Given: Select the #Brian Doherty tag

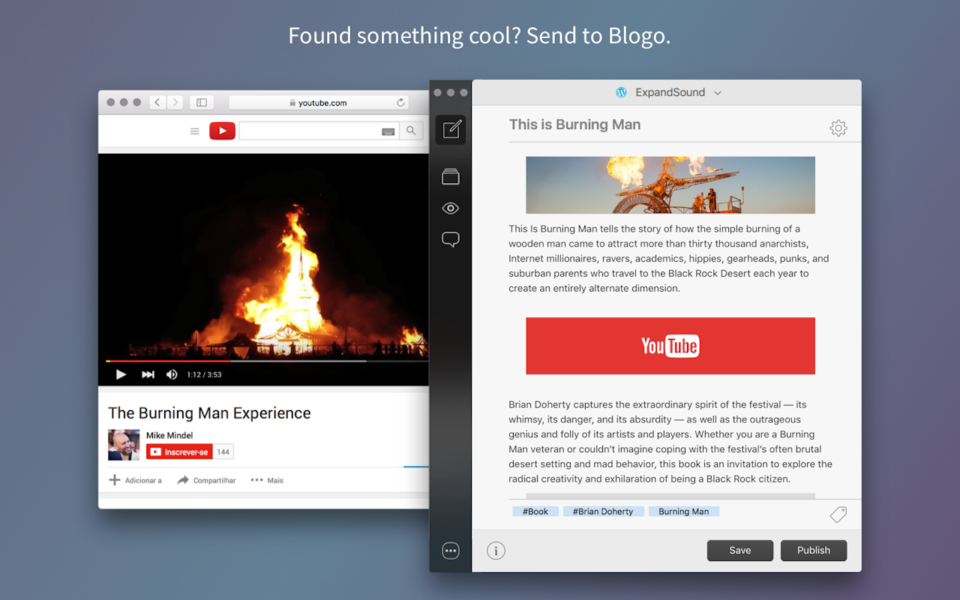Looking at the screenshot, I should tap(603, 511).
